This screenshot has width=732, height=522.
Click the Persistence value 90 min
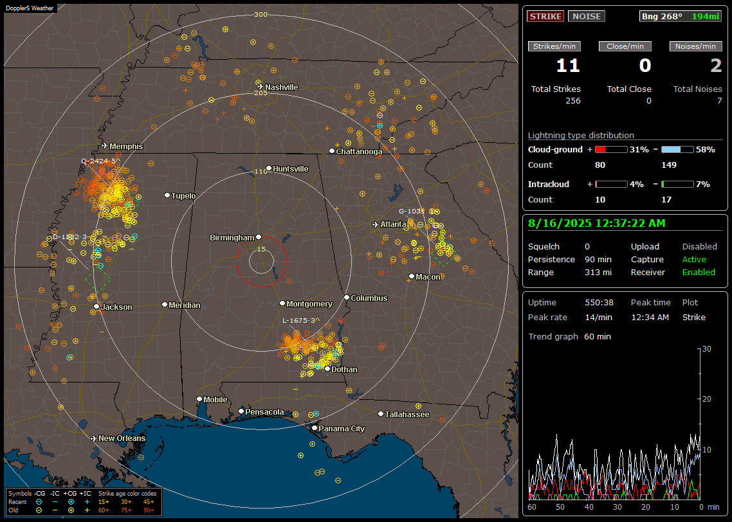(598, 259)
